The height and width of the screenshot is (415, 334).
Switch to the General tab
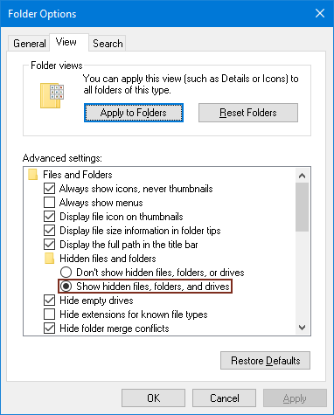pyautogui.click(x=30, y=44)
